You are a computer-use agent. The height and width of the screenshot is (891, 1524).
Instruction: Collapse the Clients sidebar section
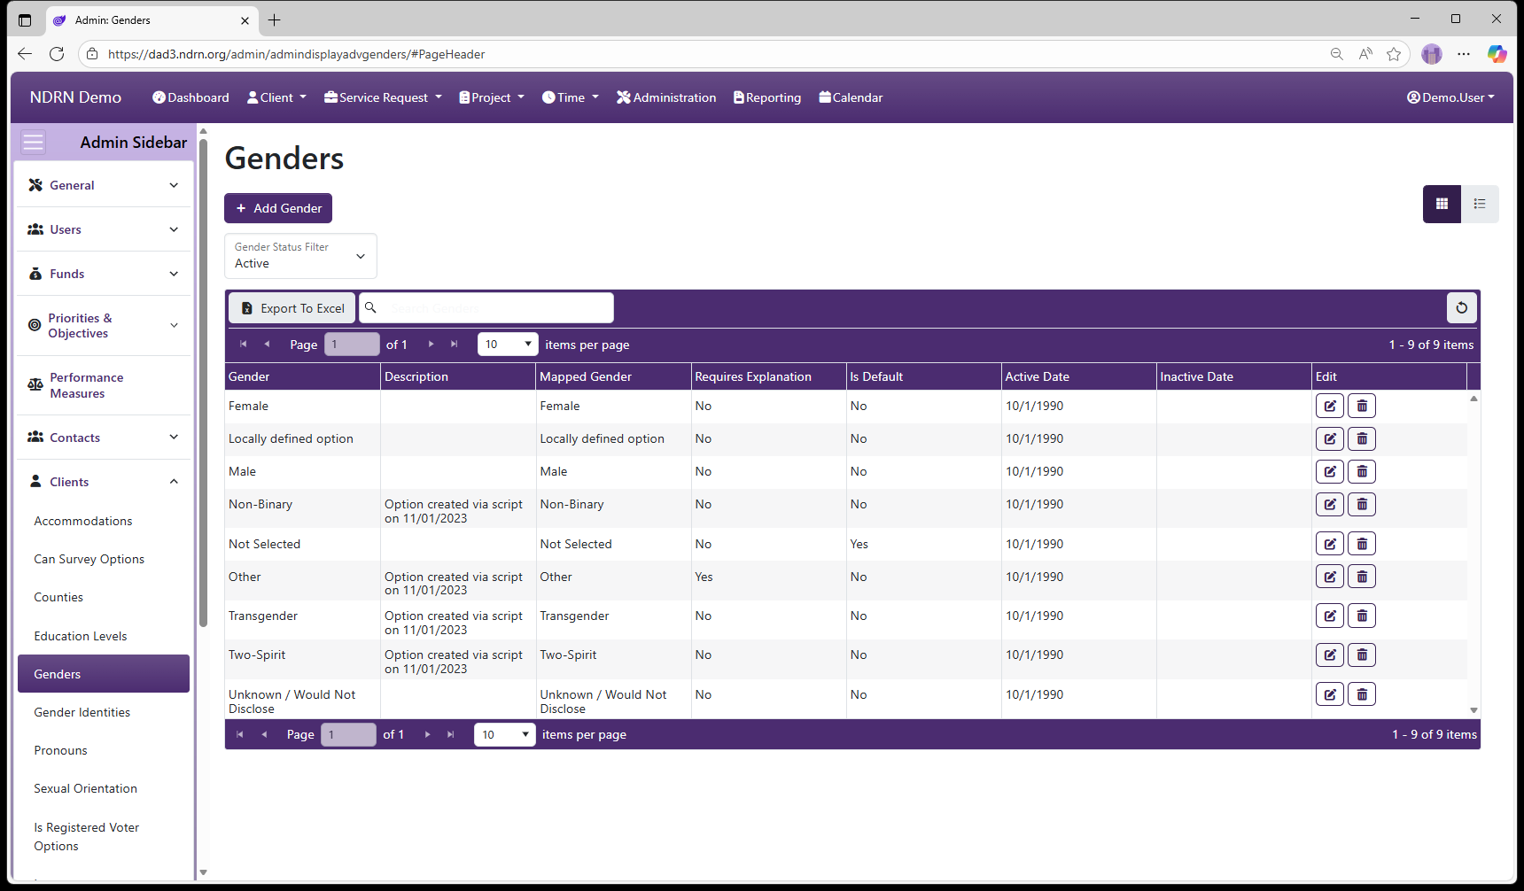104,482
